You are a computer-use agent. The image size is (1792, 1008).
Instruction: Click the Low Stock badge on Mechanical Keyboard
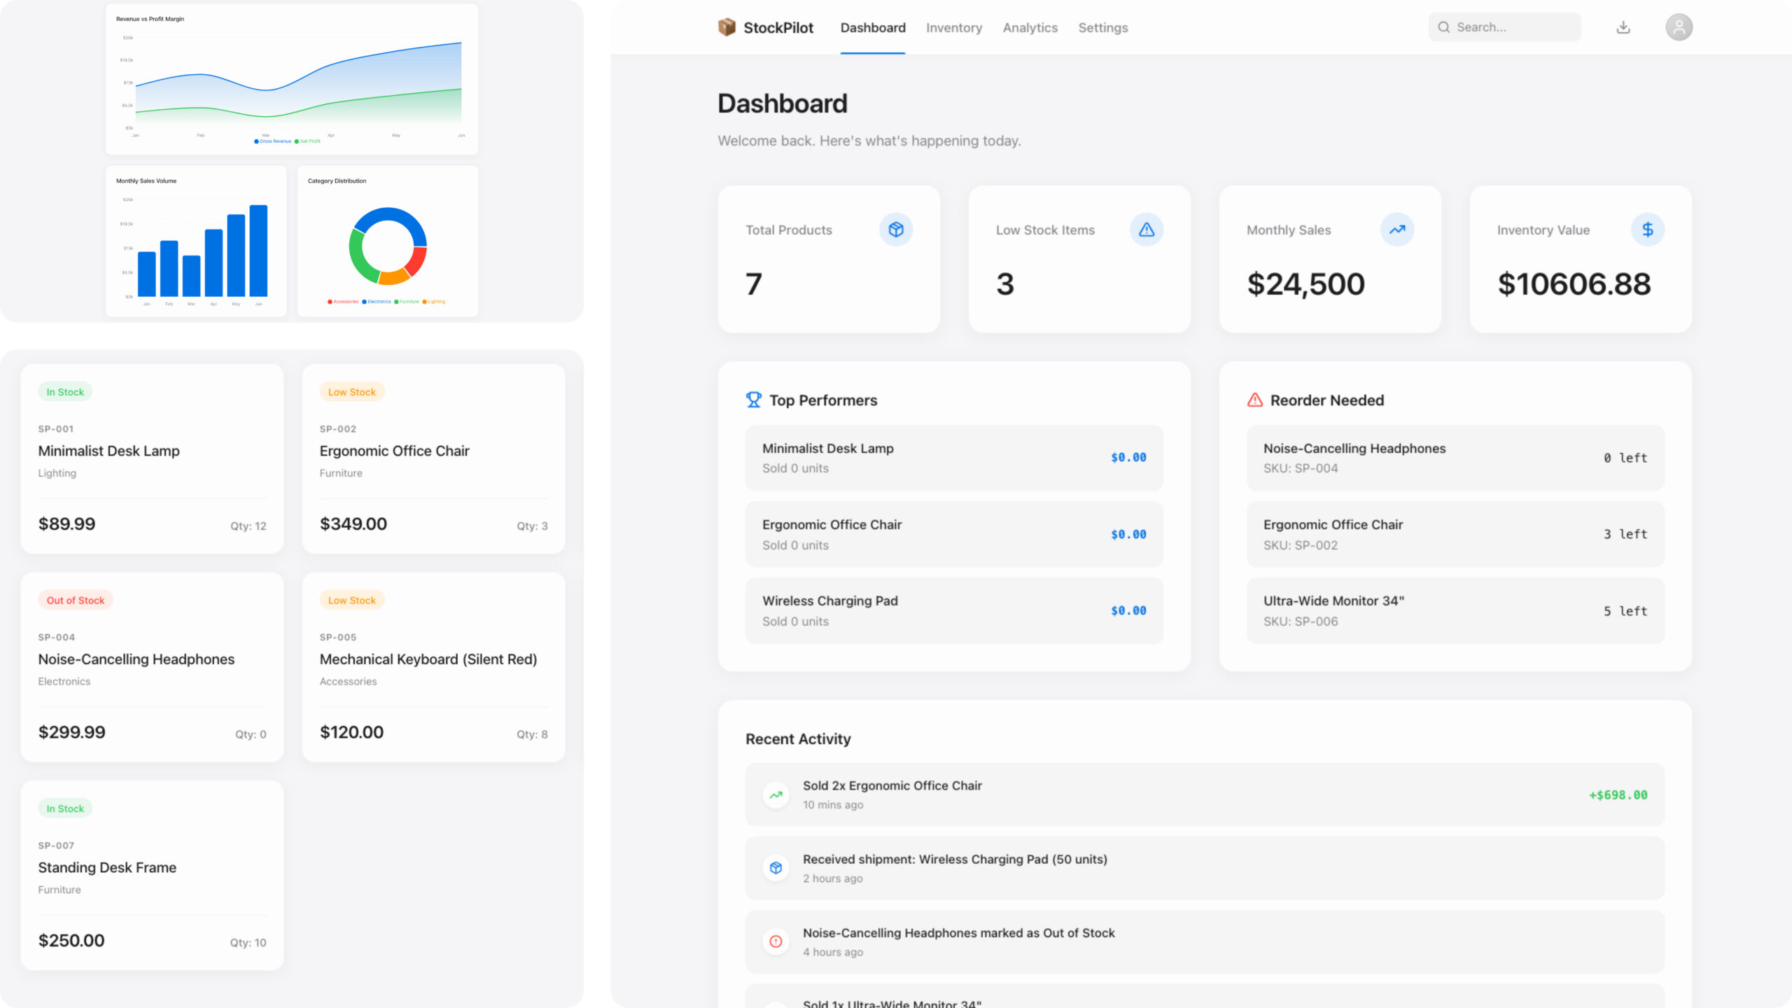pos(352,601)
